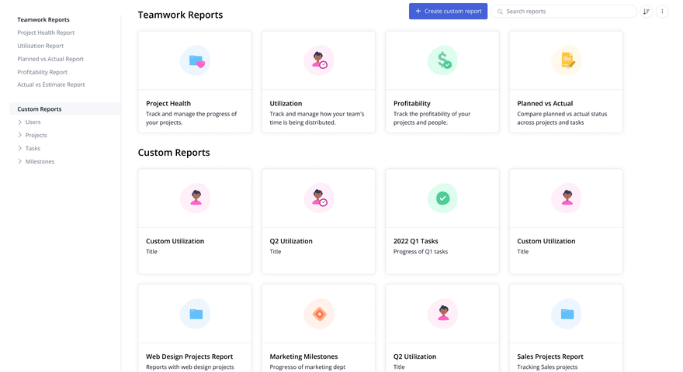Click the Sales Projects Report folder icon
Image resolution: width=683 pixels, height=372 pixels.
567,314
